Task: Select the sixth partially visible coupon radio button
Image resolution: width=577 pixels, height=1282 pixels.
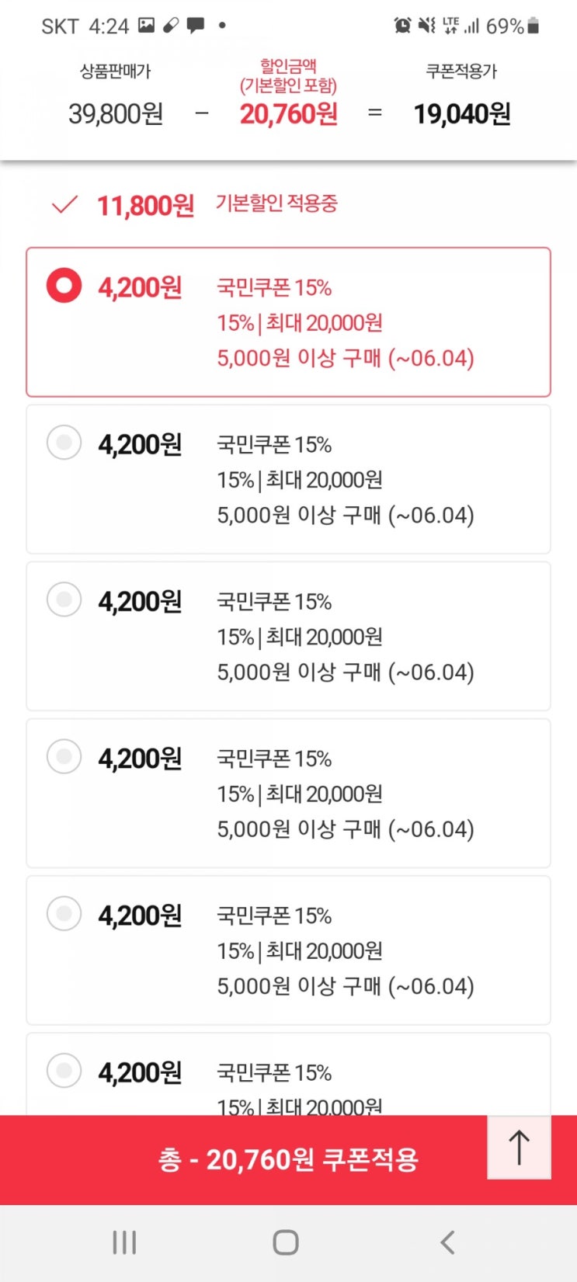Action: (x=64, y=1070)
